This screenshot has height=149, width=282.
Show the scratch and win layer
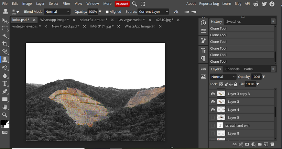pyautogui.click(x=213, y=125)
